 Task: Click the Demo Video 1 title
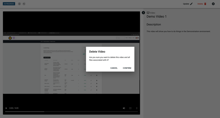pos(156,16)
